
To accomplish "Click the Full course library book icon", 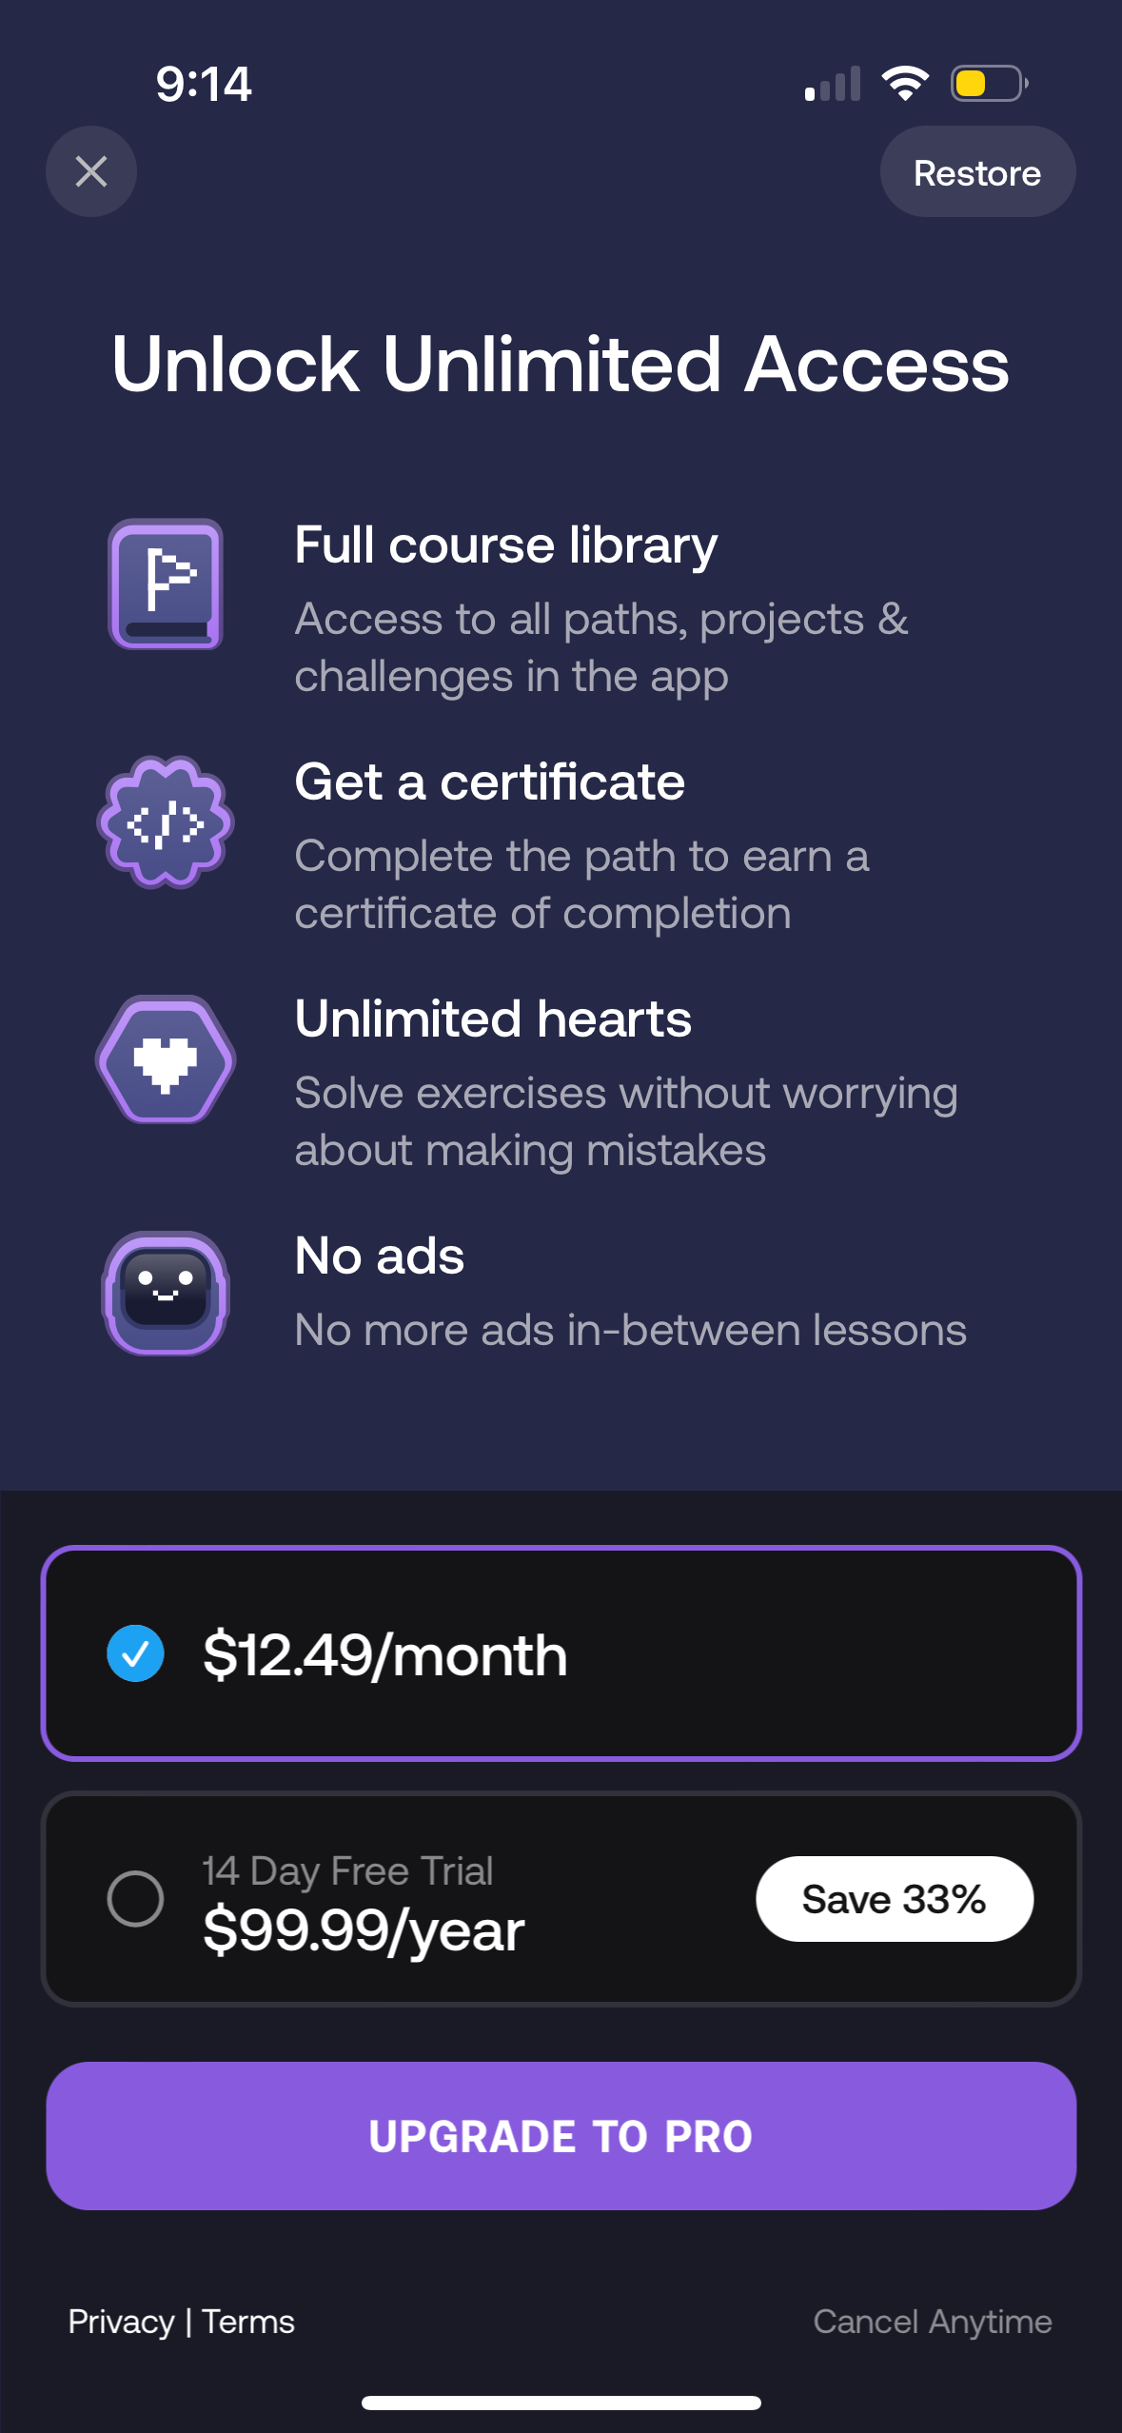I will tap(164, 584).
